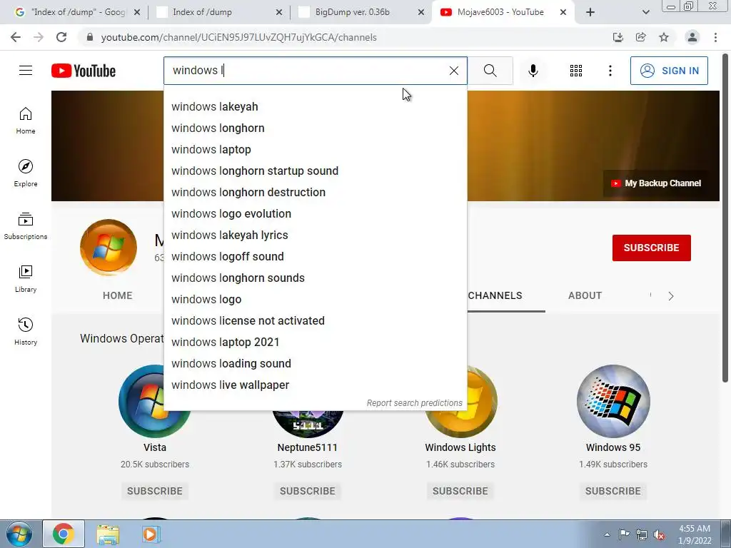
Task: Go to Home in the sidebar
Action: pos(26,121)
